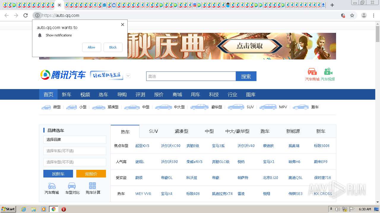The height and width of the screenshot is (213, 380).
Task: Click the orange 询报价 button
Action: 91,174
